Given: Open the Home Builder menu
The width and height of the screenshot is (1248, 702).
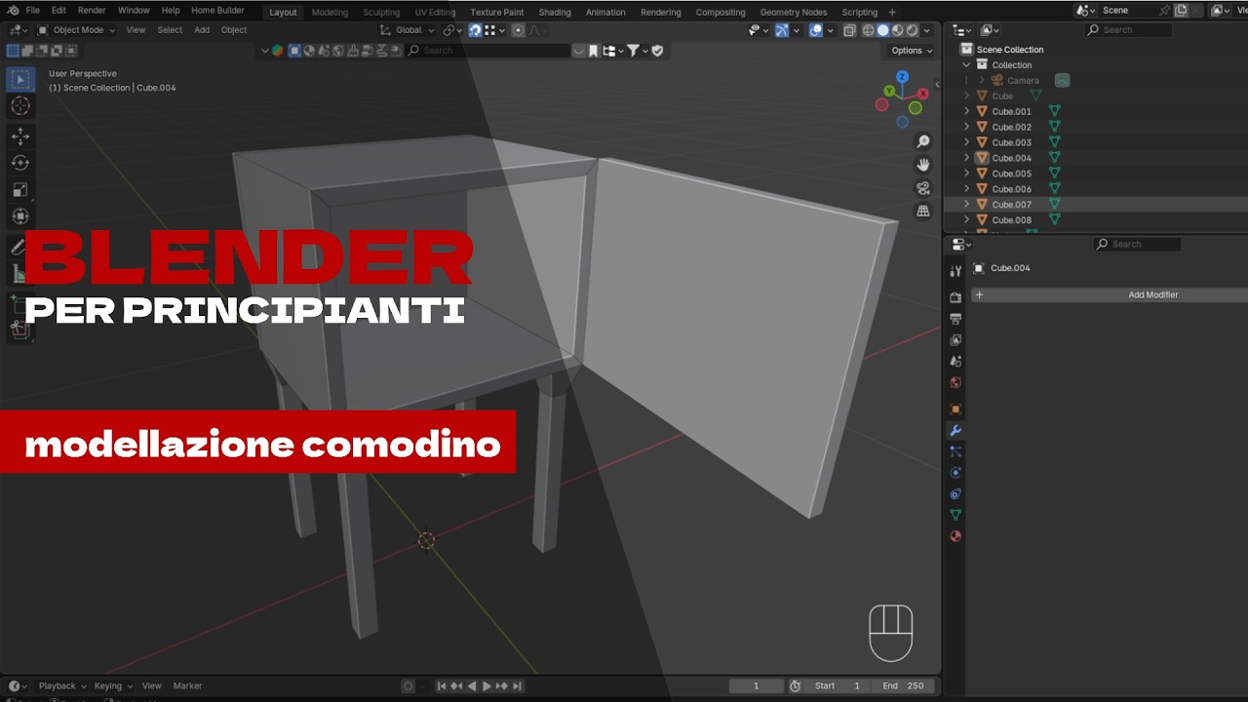Looking at the screenshot, I should tap(217, 11).
